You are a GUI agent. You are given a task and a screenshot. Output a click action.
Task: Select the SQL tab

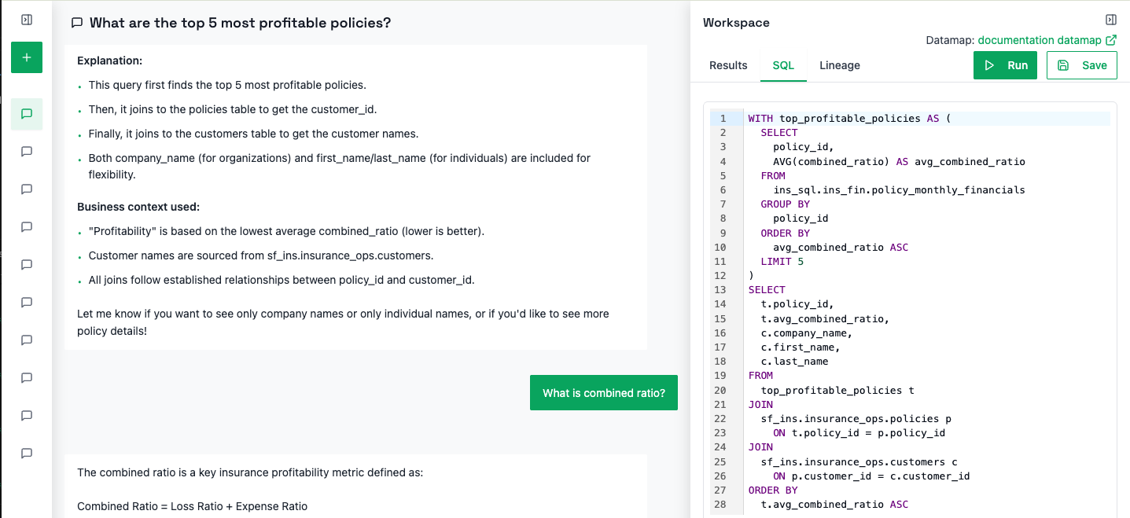(x=783, y=65)
